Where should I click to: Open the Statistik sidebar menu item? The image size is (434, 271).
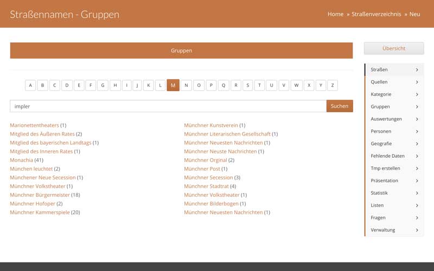pos(379,193)
